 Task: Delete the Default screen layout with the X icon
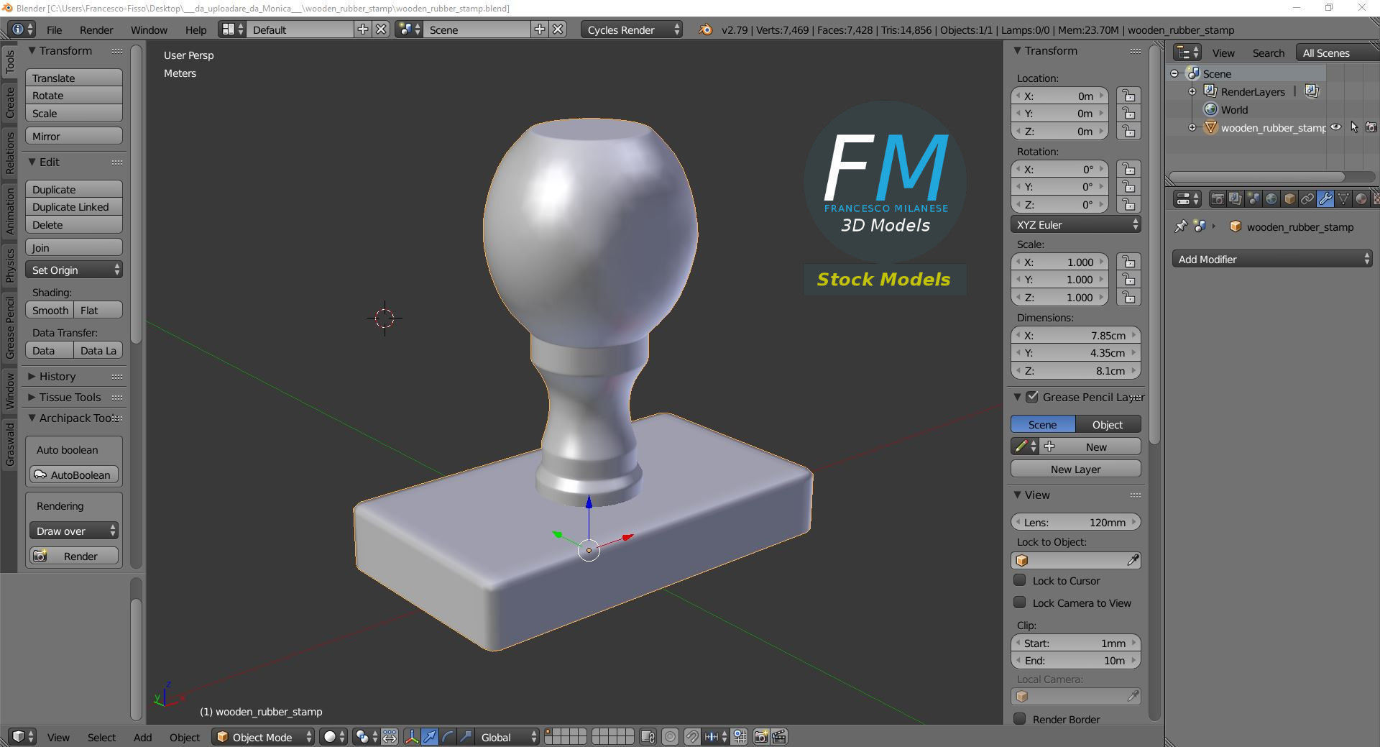[381, 29]
